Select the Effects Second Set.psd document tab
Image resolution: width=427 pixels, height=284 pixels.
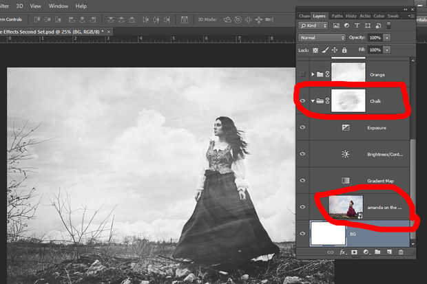coord(54,32)
